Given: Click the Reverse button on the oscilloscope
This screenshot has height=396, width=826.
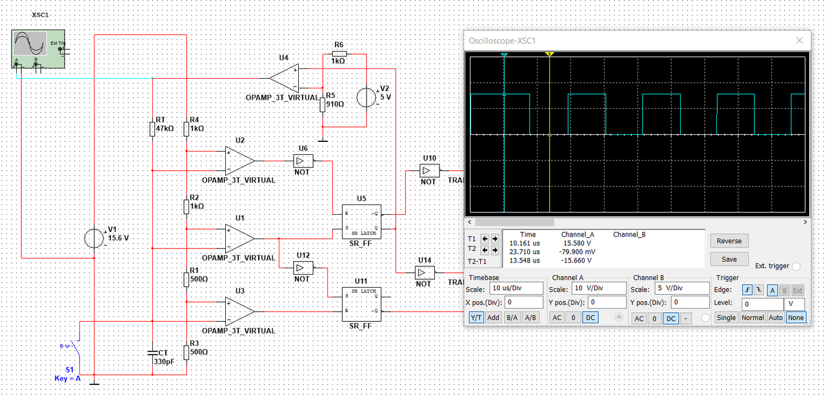Looking at the screenshot, I should (729, 241).
